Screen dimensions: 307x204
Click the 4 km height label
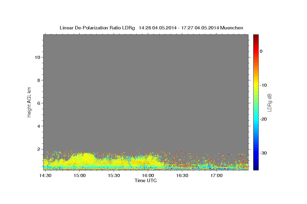39,126
